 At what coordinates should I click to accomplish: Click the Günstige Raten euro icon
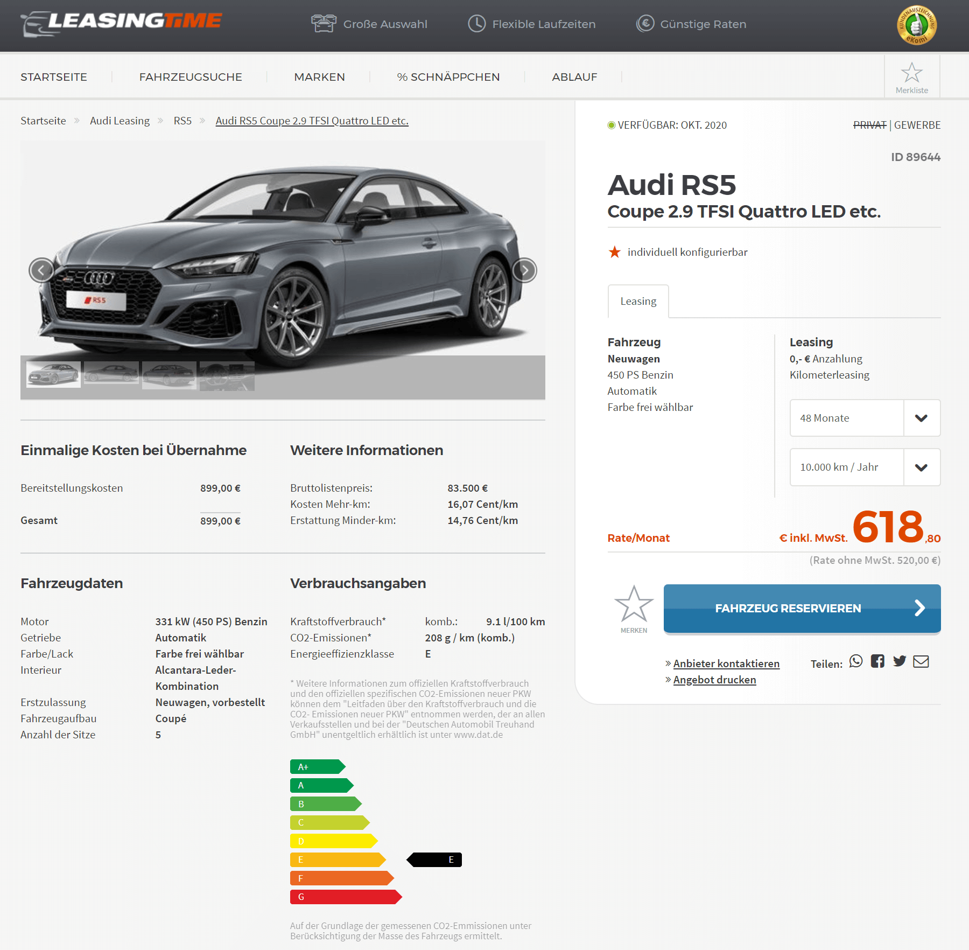point(645,24)
